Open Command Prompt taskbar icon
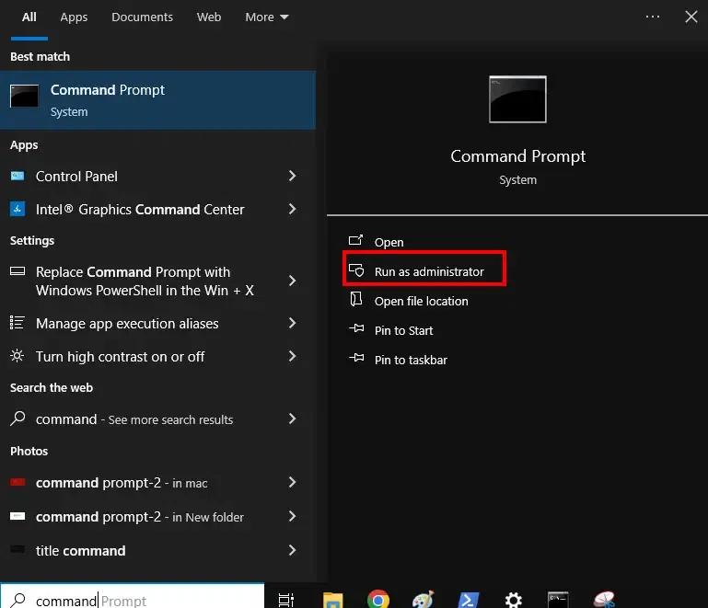 pyautogui.click(x=558, y=600)
